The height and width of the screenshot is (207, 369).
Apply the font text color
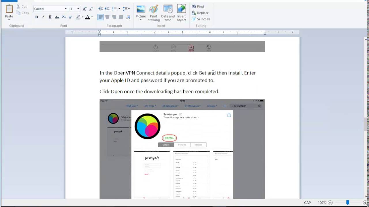click(88, 17)
